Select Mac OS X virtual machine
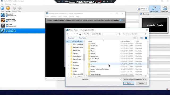Image resolution: width=170 pixels, height=95 pixels. pyautogui.click(x=23, y=25)
